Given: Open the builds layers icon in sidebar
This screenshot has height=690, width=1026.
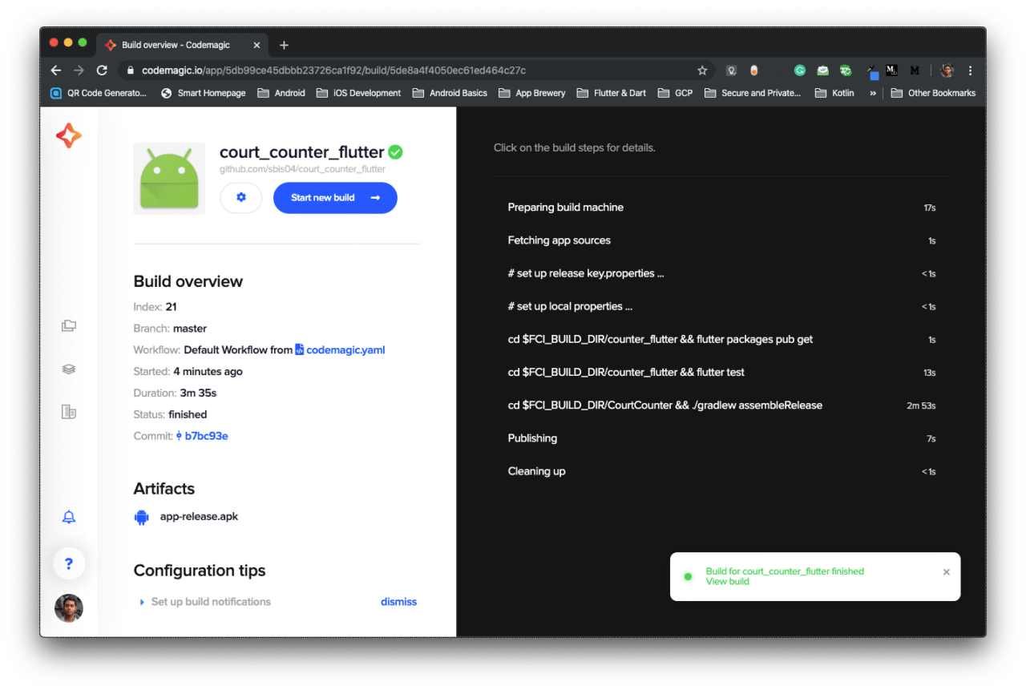Looking at the screenshot, I should (x=69, y=369).
